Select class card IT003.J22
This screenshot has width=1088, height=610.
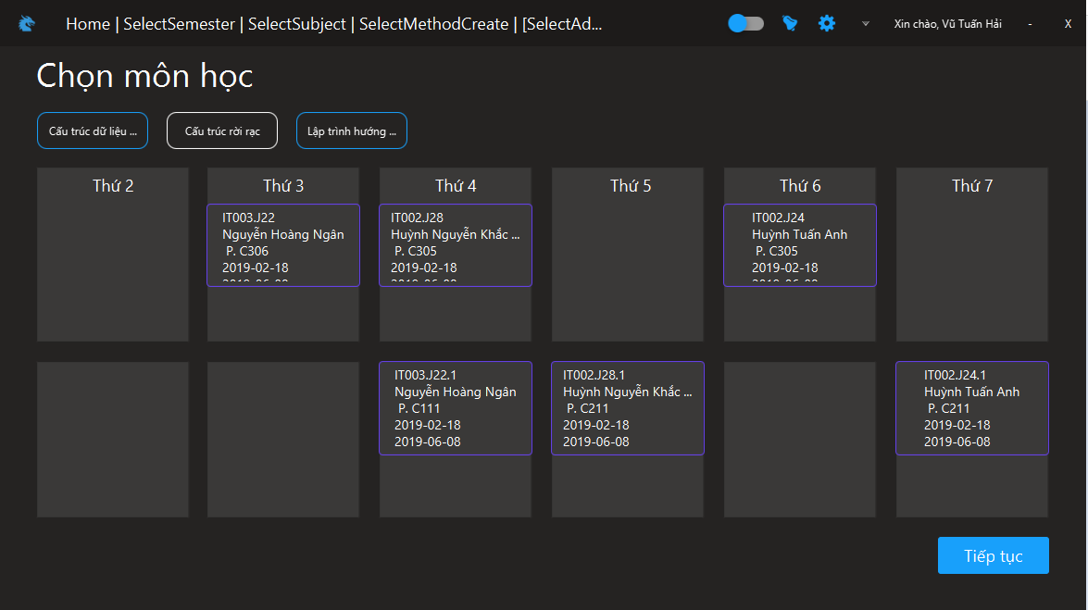[x=283, y=245]
